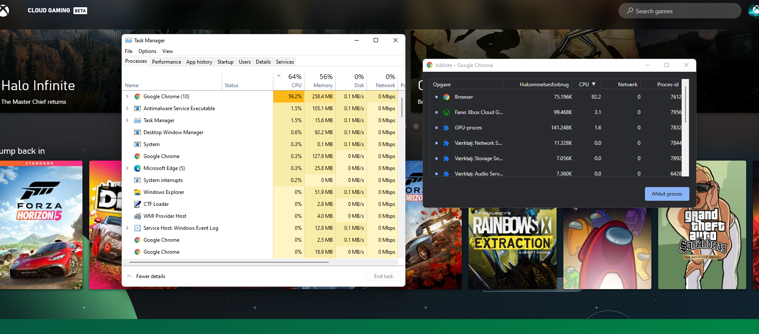Select the Browser row in Jobliste
Screen dimensions: 759x334
click(x=556, y=97)
